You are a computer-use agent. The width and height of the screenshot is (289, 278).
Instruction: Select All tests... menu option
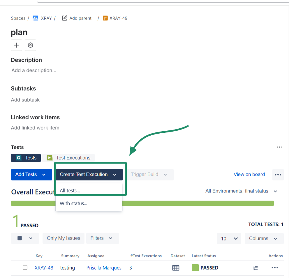pos(70,191)
